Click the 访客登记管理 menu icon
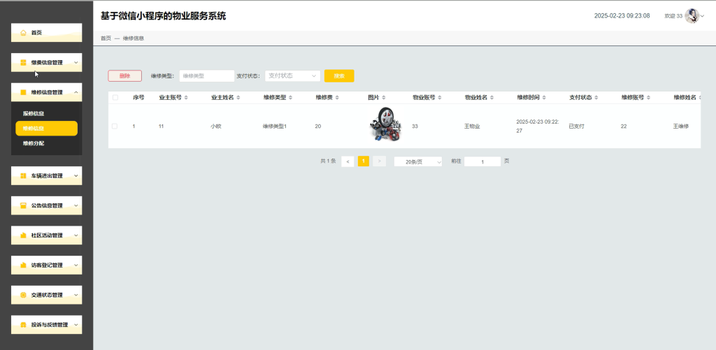Image resolution: width=716 pixels, height=350 pixels. click(23, 265)
